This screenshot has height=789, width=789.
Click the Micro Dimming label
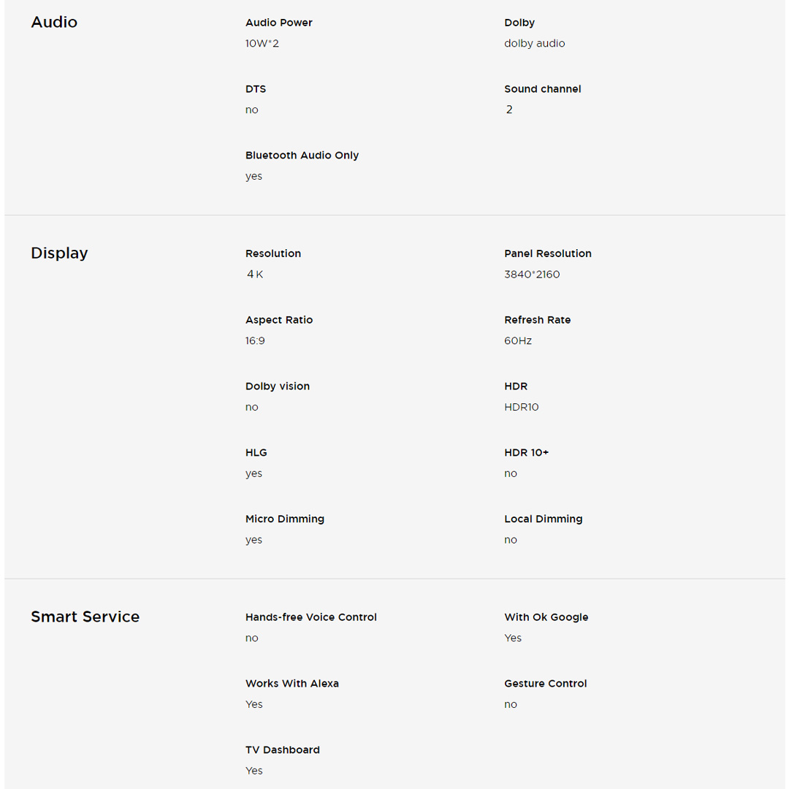click(284, 519)
